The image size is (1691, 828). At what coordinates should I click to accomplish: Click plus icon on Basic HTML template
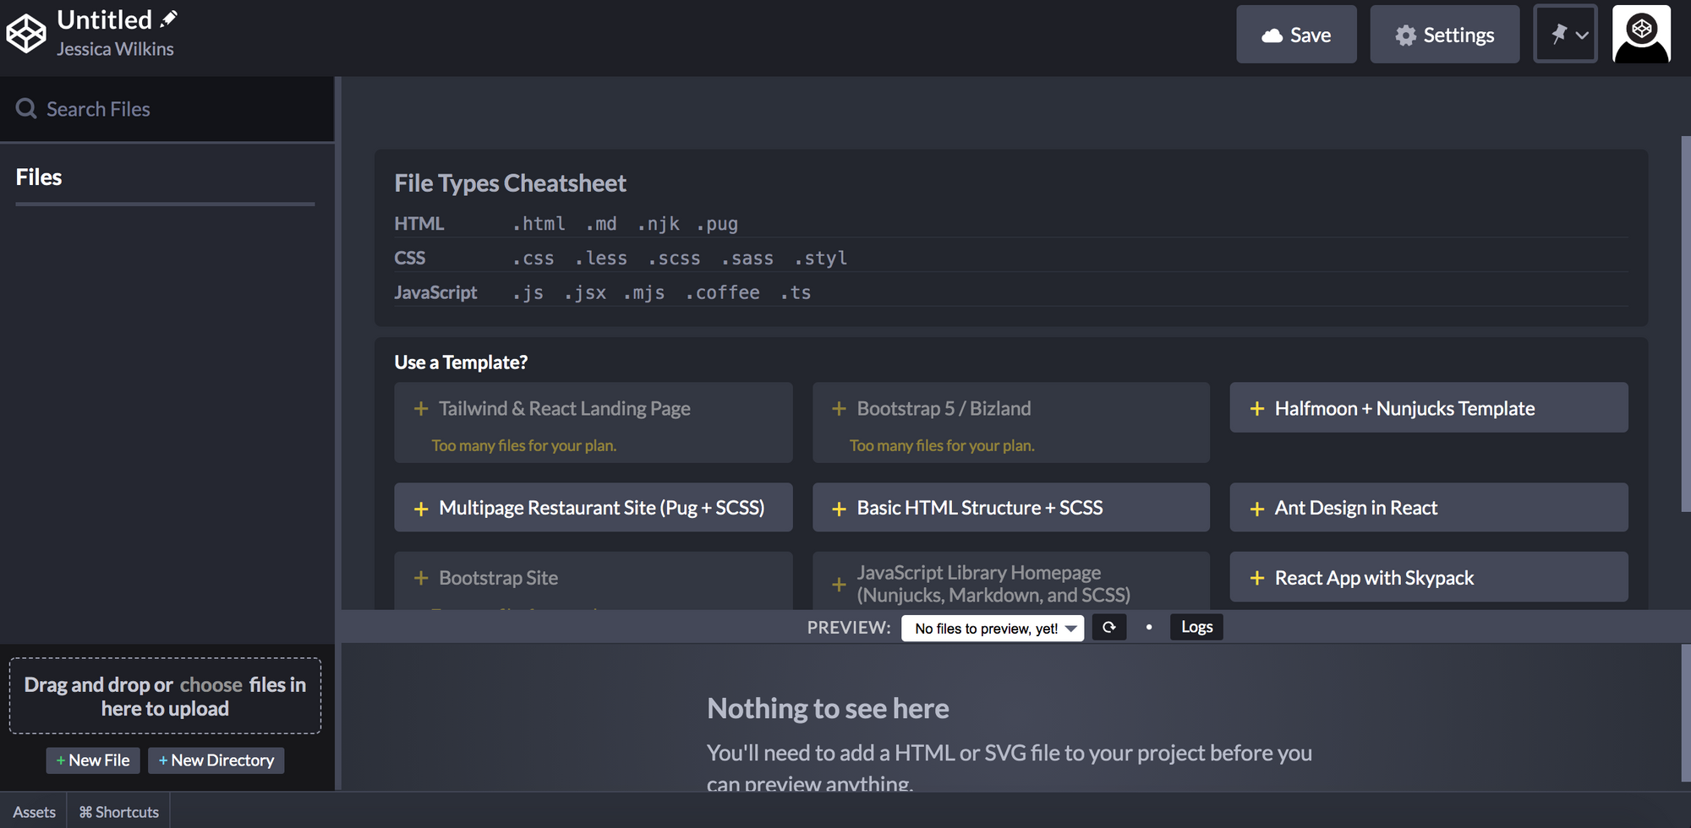(x=839, y=509)
